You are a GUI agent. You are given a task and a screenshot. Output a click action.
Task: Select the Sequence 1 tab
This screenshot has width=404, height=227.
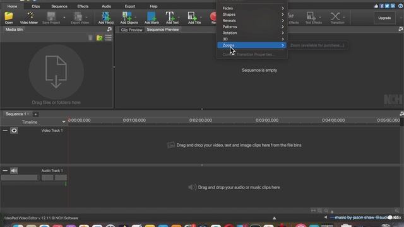pos(15,114)
